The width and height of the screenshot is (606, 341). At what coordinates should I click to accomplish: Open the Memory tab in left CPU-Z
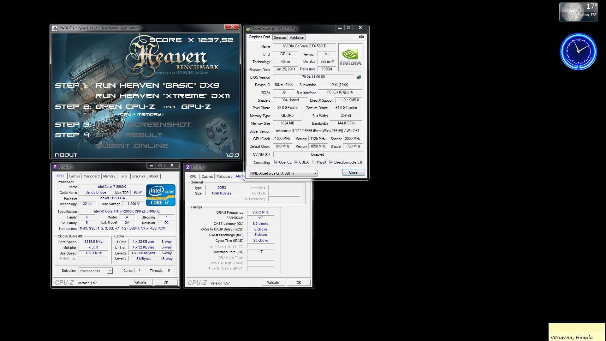coord(109,176)
